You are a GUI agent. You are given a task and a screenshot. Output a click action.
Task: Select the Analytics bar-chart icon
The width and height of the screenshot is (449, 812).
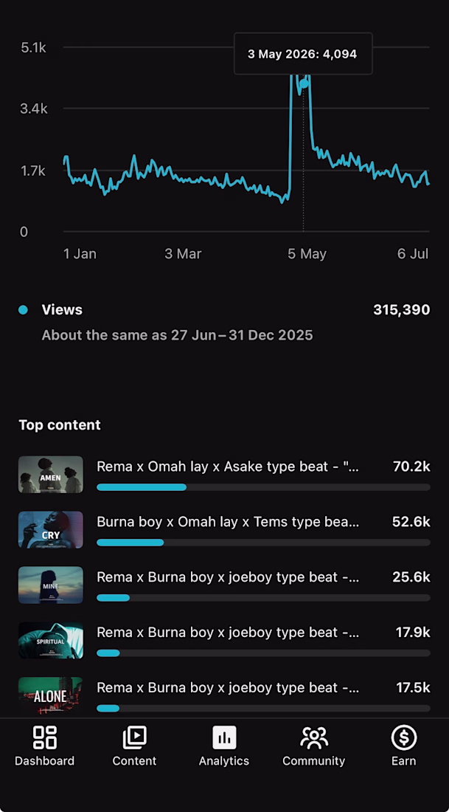click(x=224, y=737)
